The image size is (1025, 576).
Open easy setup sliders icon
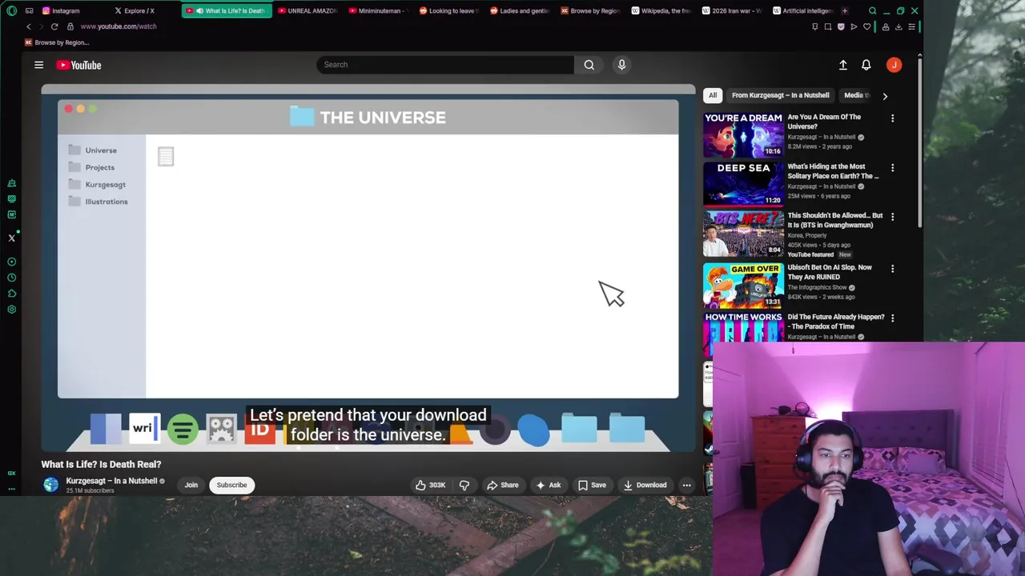911,26
